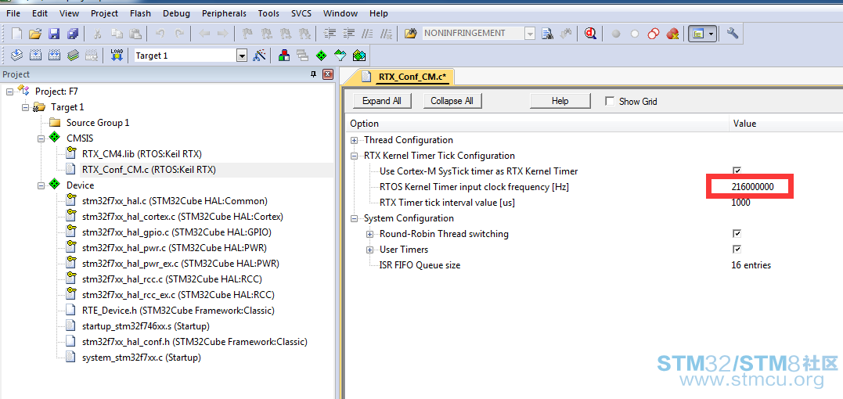Screen dimensions: 843x399
Task: Select the 16 entries FIFO queue value
Action: pos(751,265)
